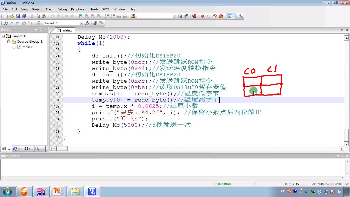Switch to Functions tab in Project panel

(x=28, y=149)
